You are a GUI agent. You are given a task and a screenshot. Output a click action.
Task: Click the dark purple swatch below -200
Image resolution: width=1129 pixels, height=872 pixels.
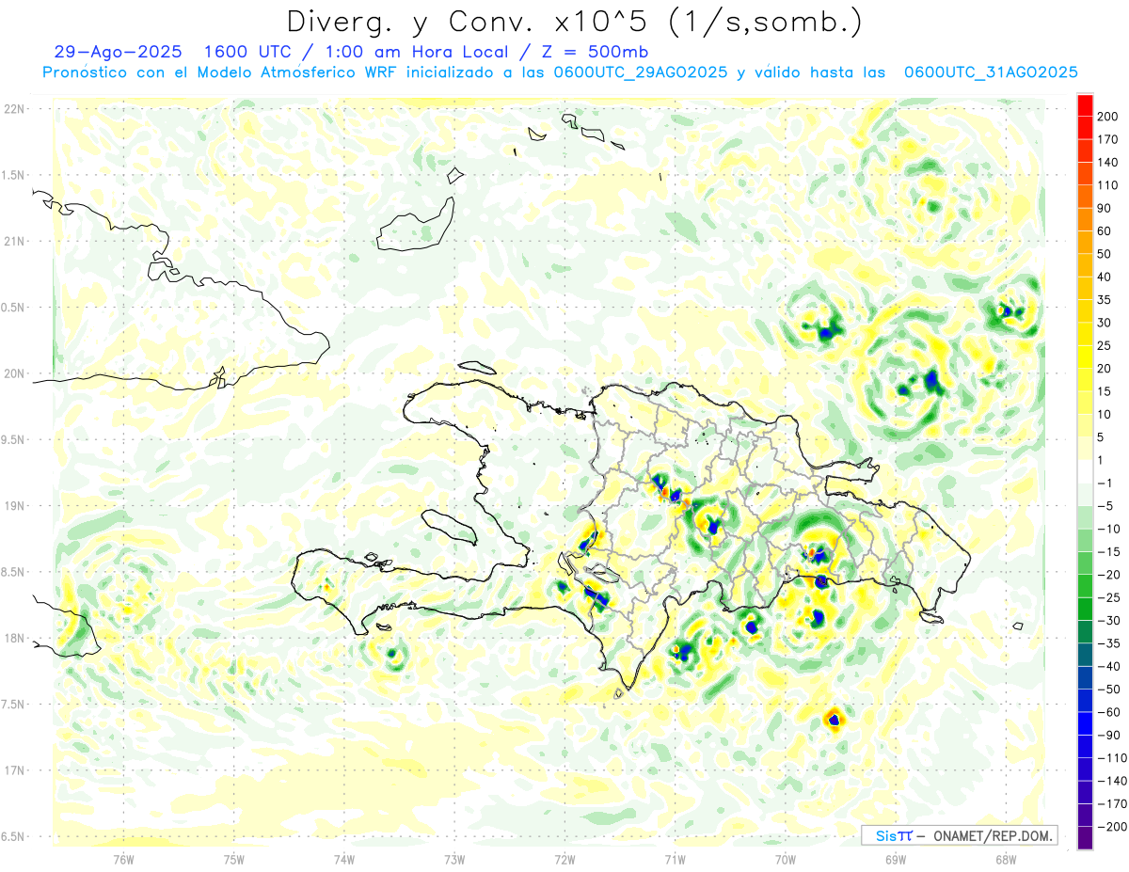coord(1085,839)
